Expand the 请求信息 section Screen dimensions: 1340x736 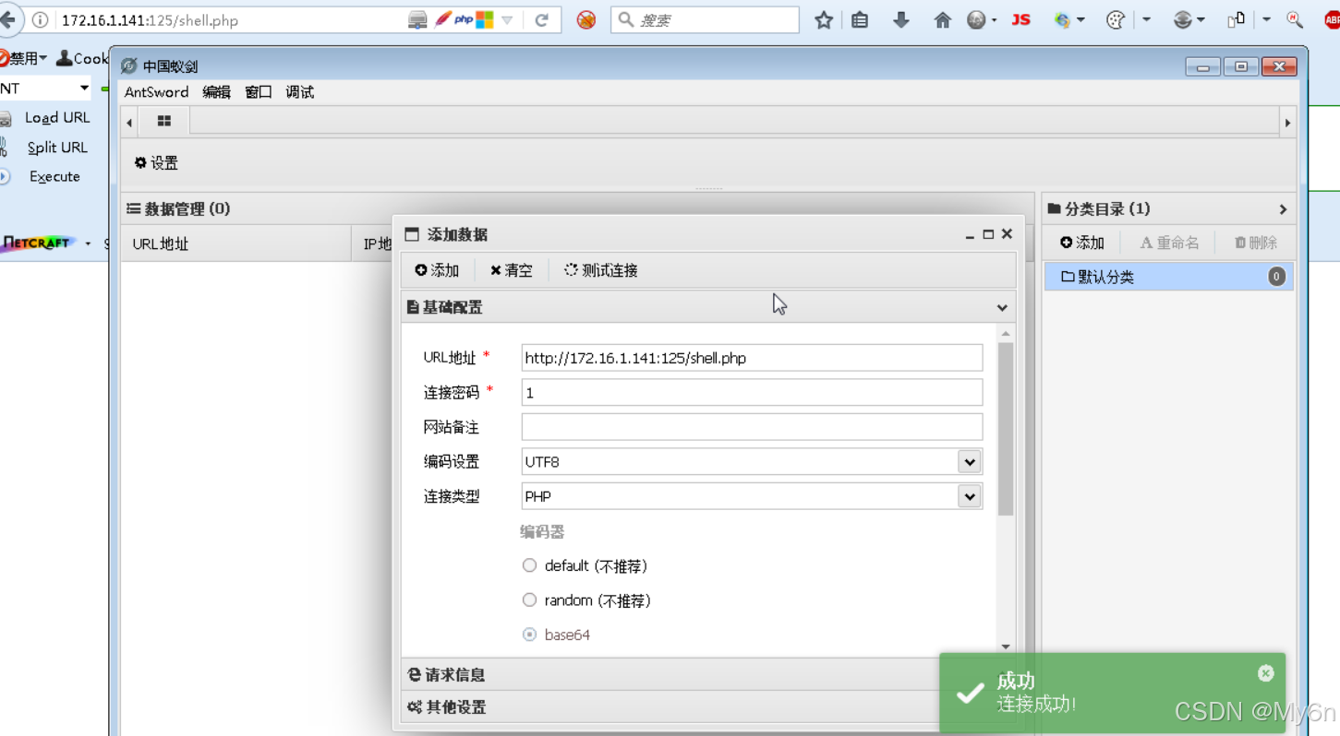[x=670, y=675]
